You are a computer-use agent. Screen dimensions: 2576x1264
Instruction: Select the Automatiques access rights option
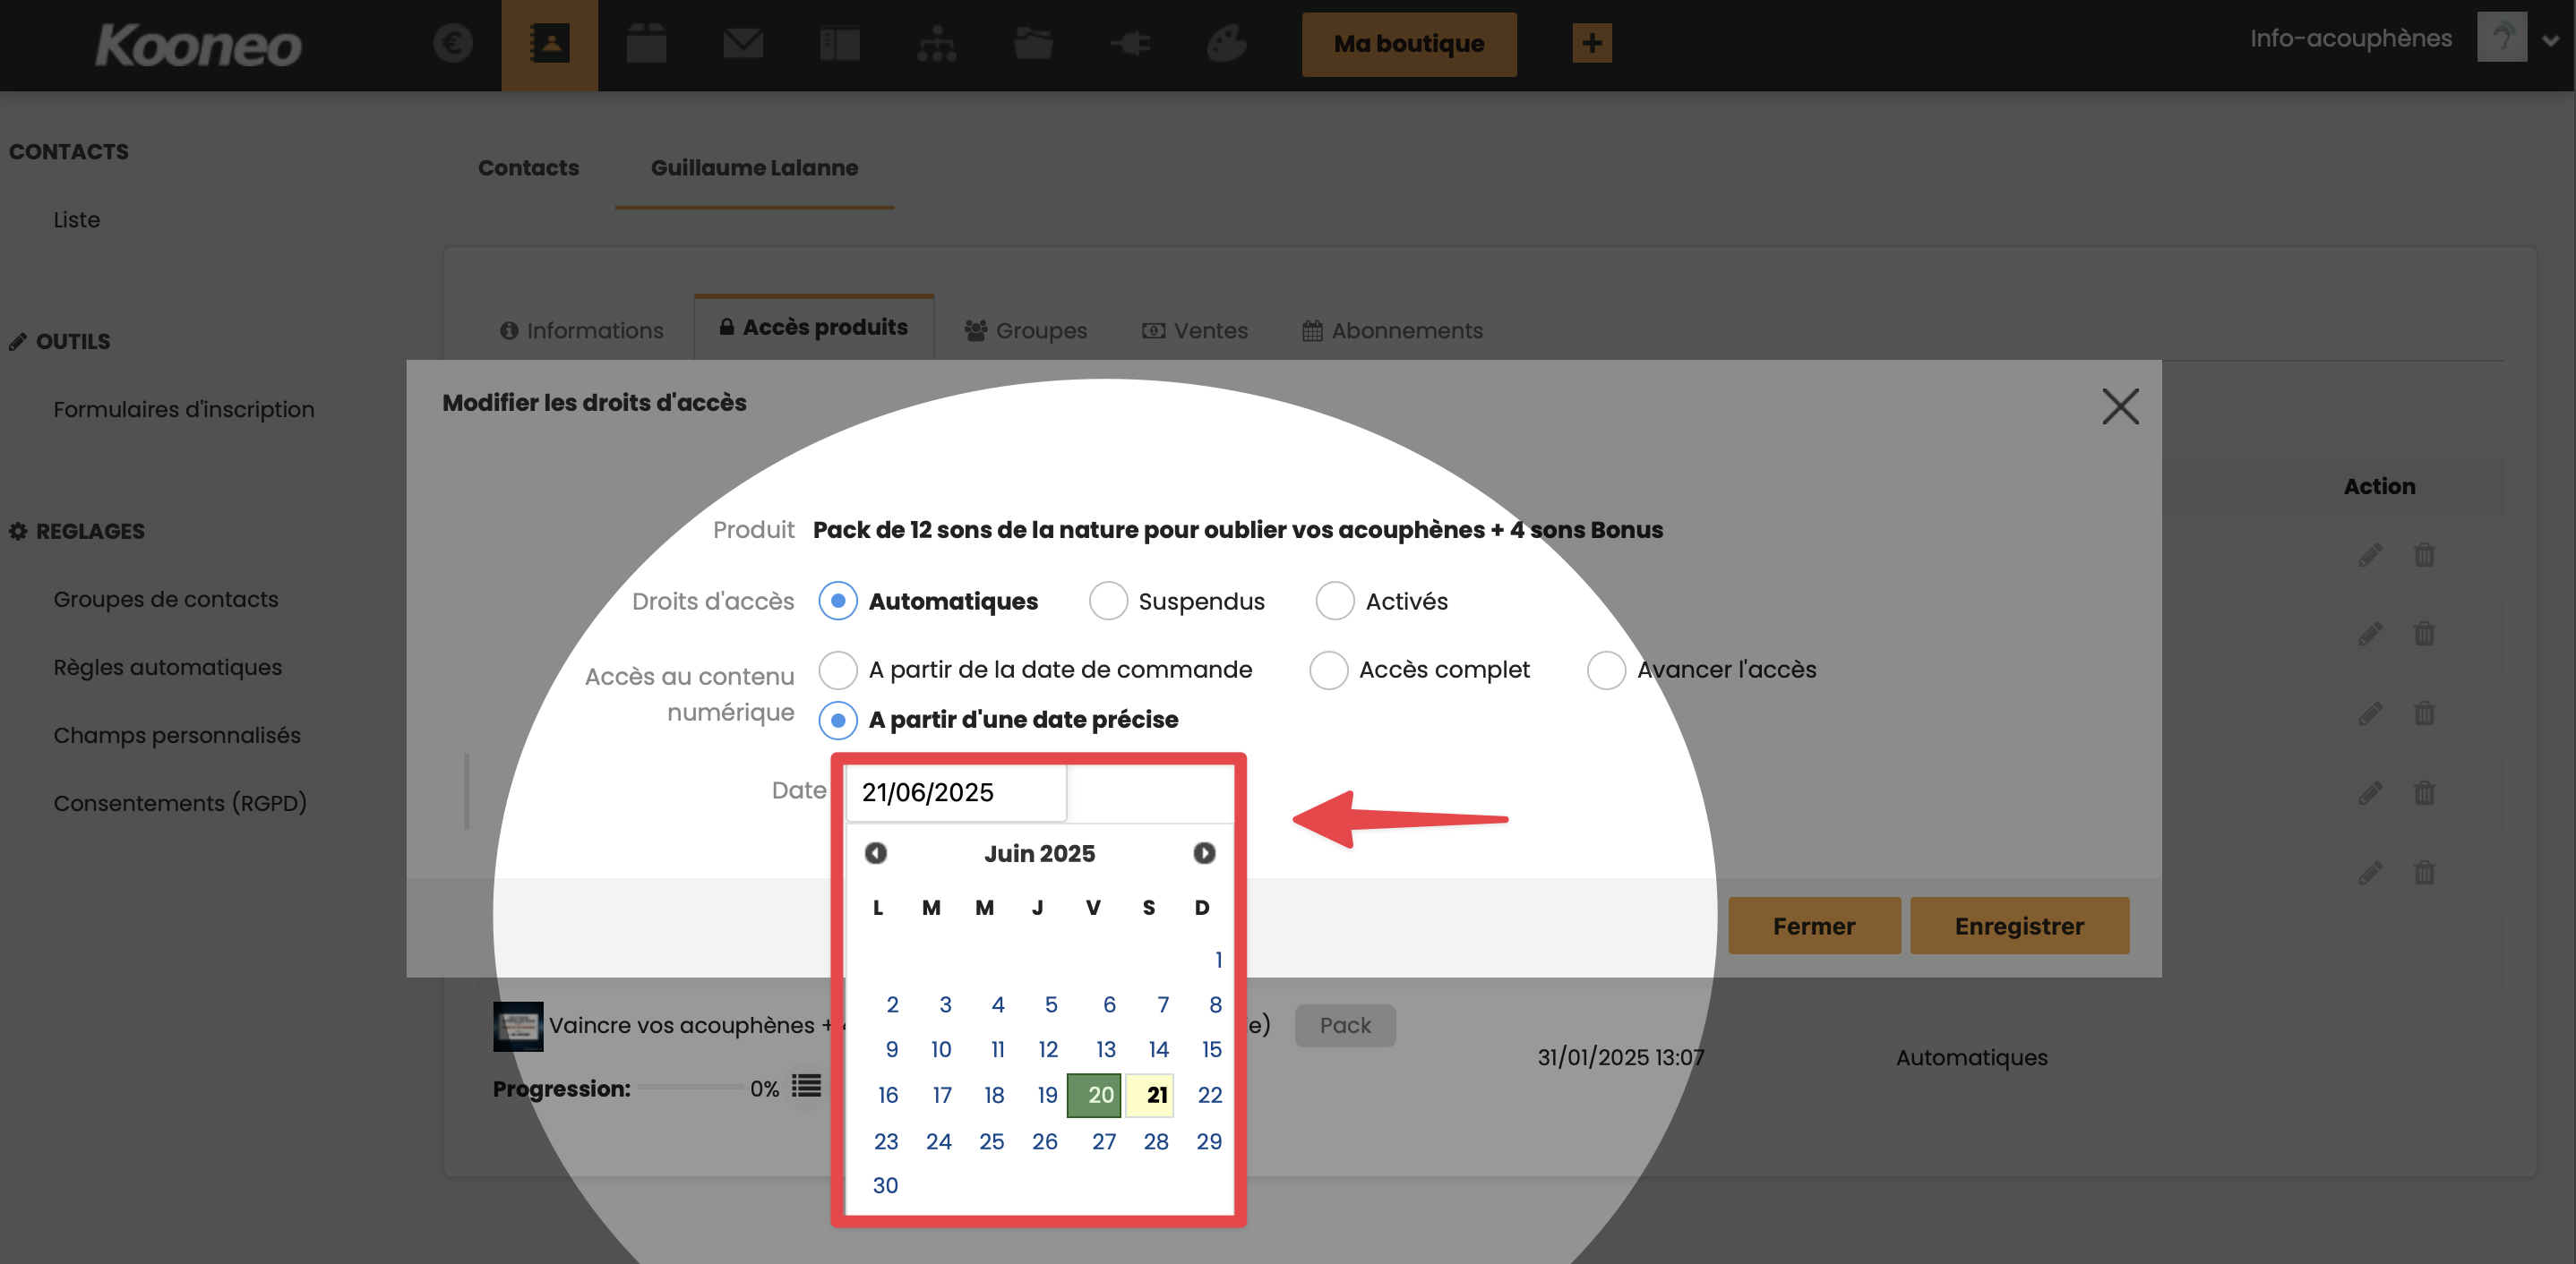tap(838, 602)
